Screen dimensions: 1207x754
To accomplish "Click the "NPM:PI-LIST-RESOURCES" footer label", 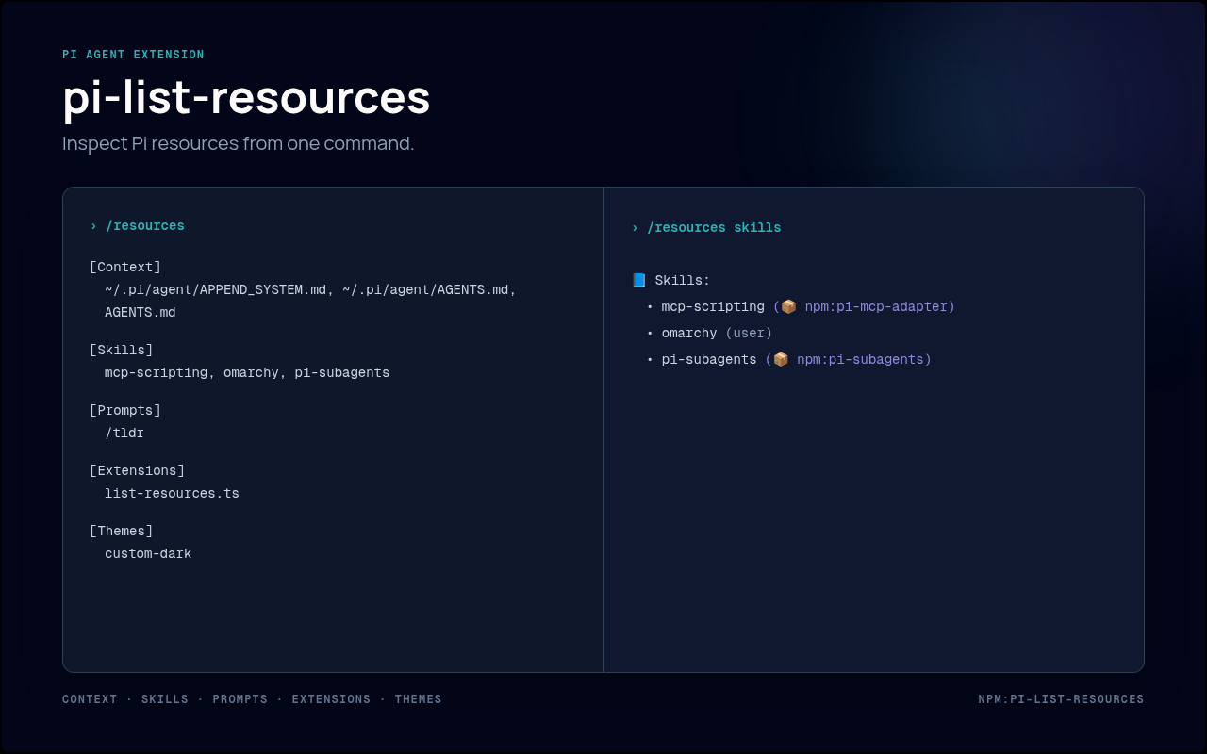I will click(x=1061, y=699).
